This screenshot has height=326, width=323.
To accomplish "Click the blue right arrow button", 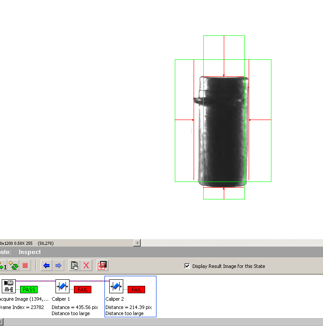I will (x=58, y=265).
